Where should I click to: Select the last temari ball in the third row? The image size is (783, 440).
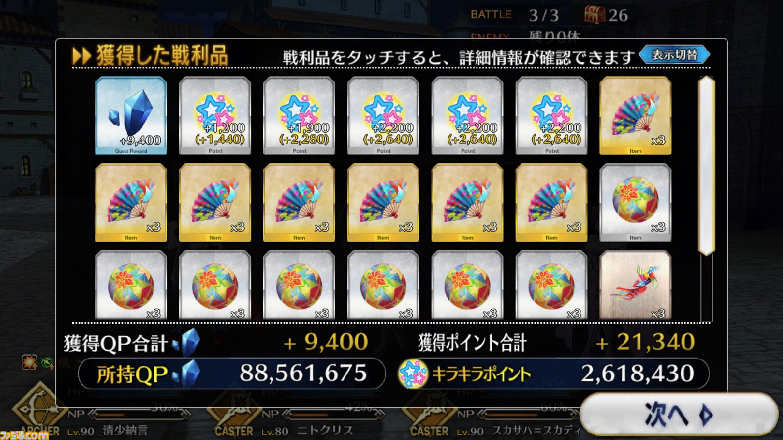551,285
